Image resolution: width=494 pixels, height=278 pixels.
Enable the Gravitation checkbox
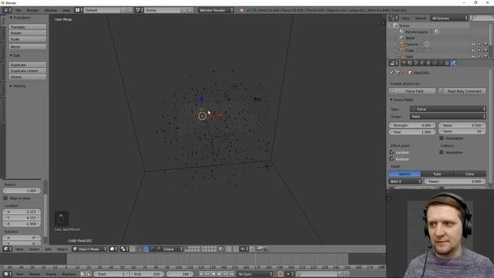click(442, 138)
